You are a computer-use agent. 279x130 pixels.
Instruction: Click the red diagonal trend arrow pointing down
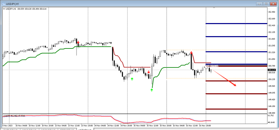(x=224, y=78)
